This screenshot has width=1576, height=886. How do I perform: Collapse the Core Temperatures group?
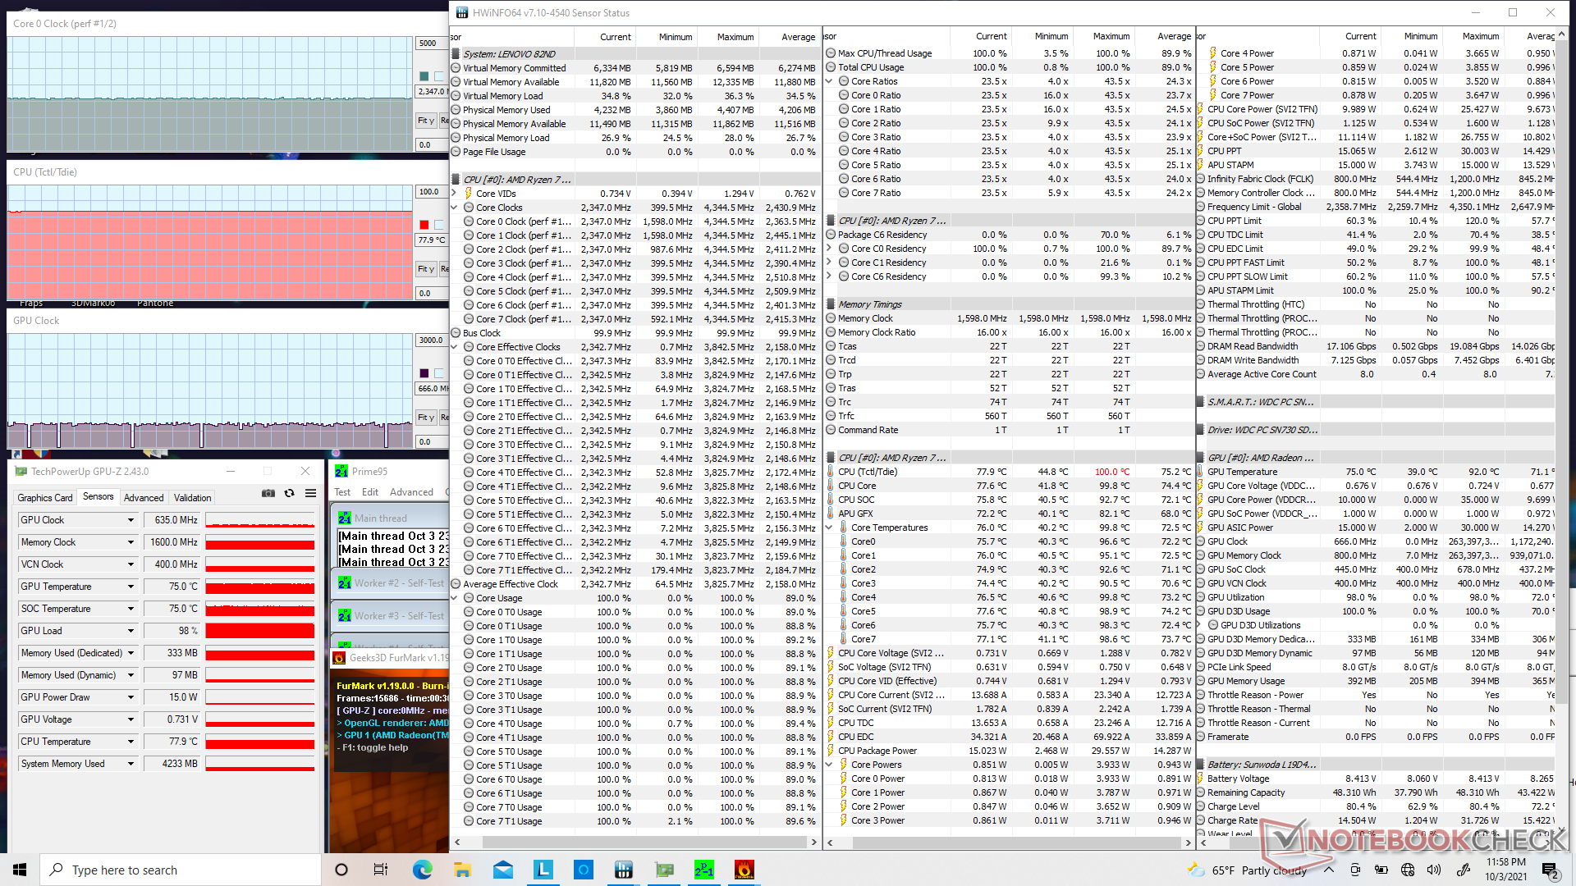(830, 527)
